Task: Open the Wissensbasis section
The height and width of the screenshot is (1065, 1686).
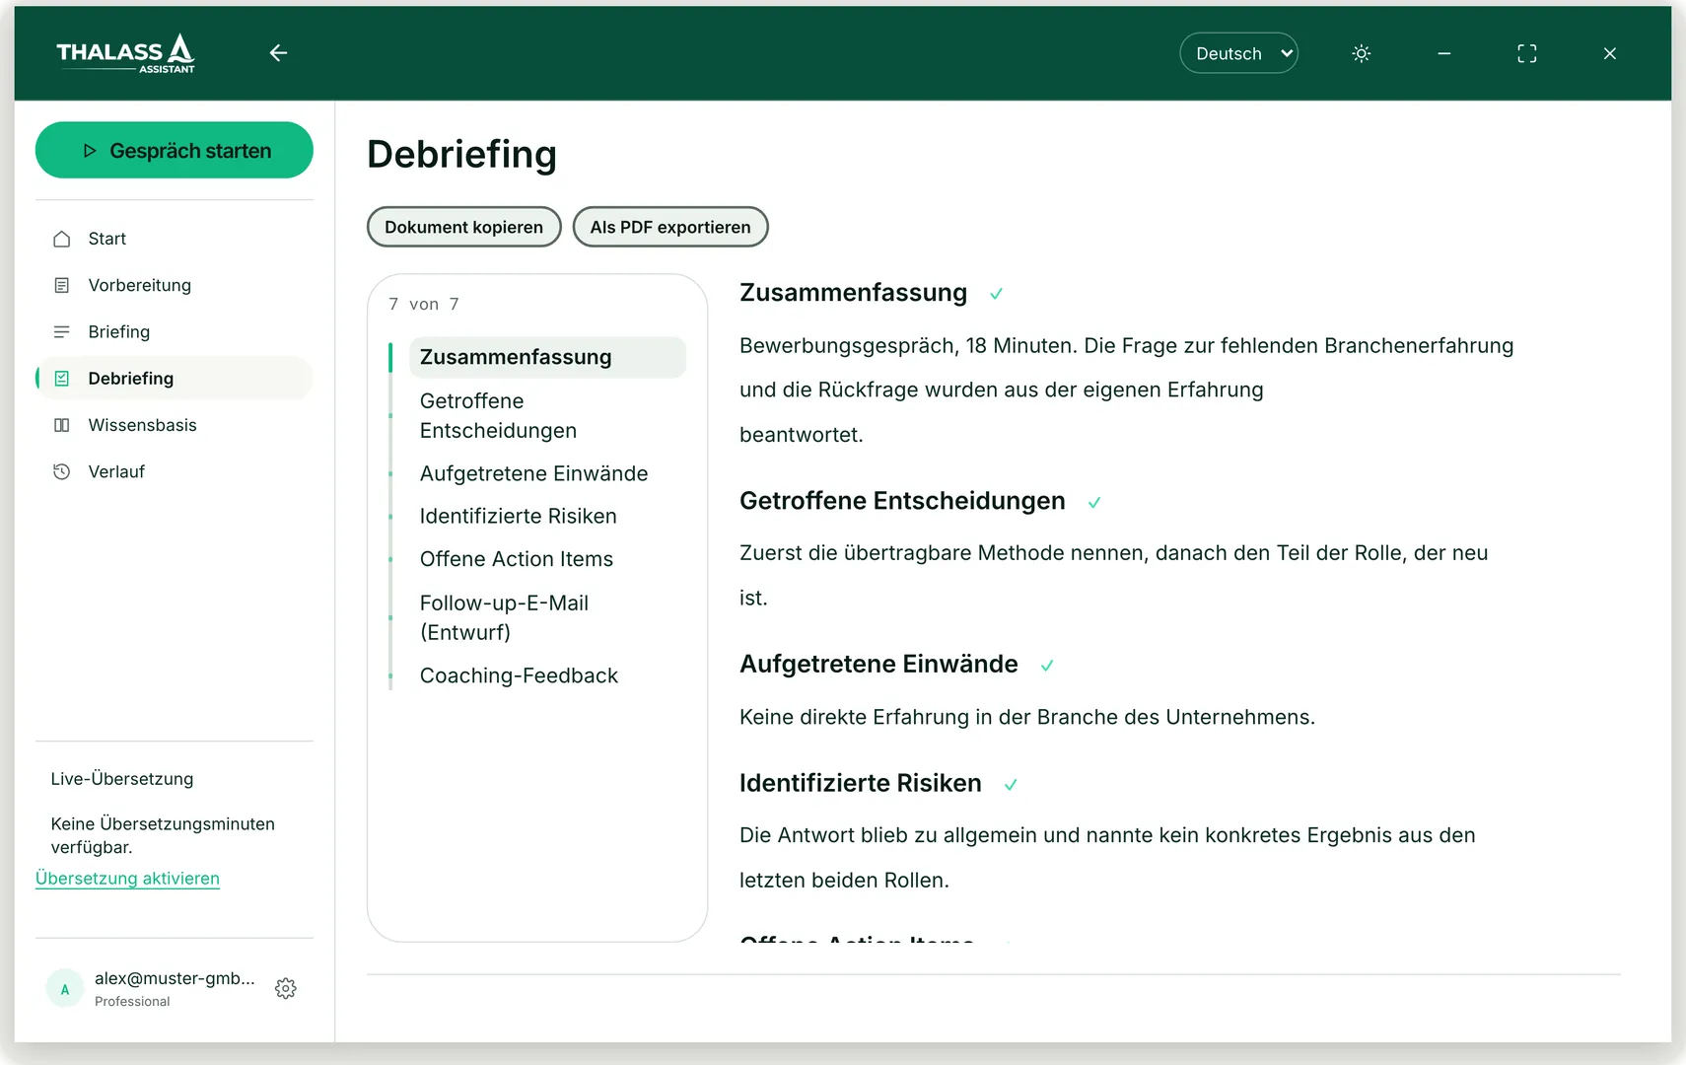Action: pyautogui.click(x=175, y=425)
